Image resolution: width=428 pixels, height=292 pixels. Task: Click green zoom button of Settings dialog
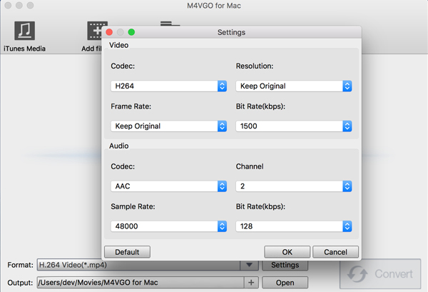tap(131, 32)
